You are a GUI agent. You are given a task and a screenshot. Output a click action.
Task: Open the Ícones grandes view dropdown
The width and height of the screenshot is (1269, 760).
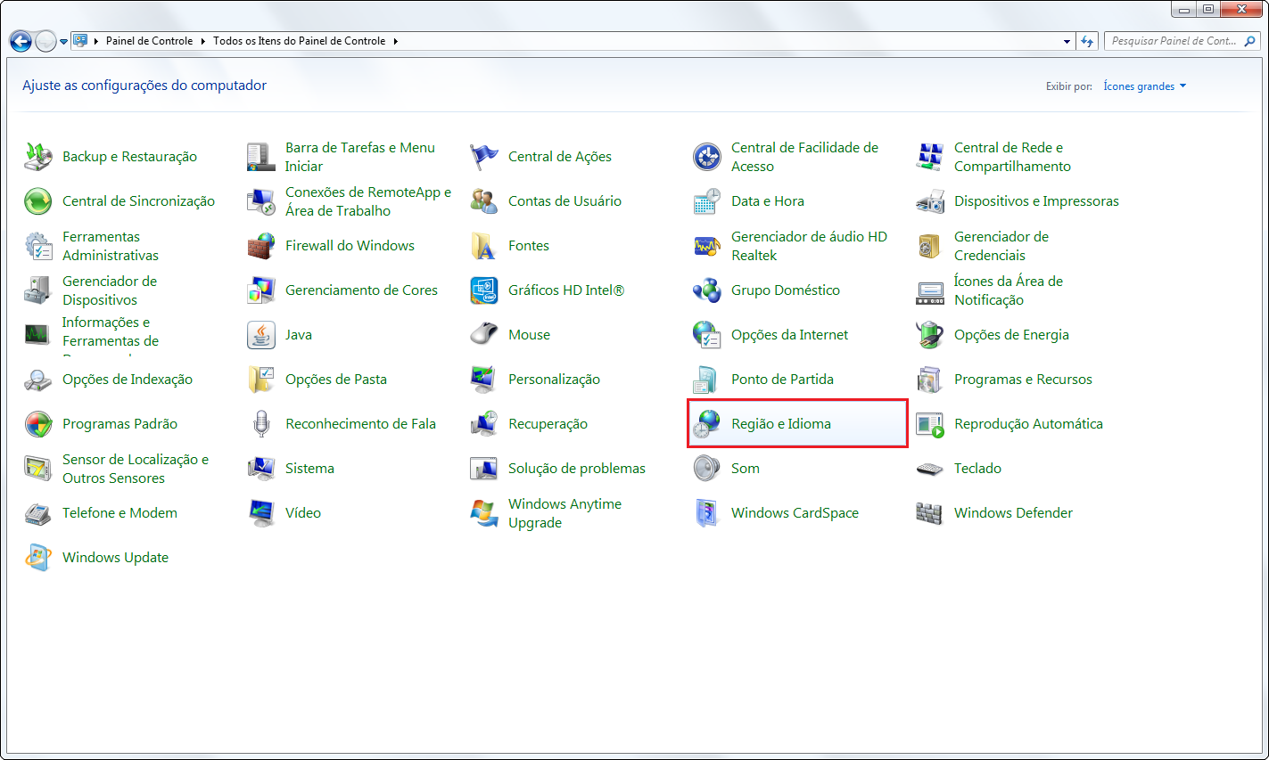pyautogui.click(x=1145, y=86)
